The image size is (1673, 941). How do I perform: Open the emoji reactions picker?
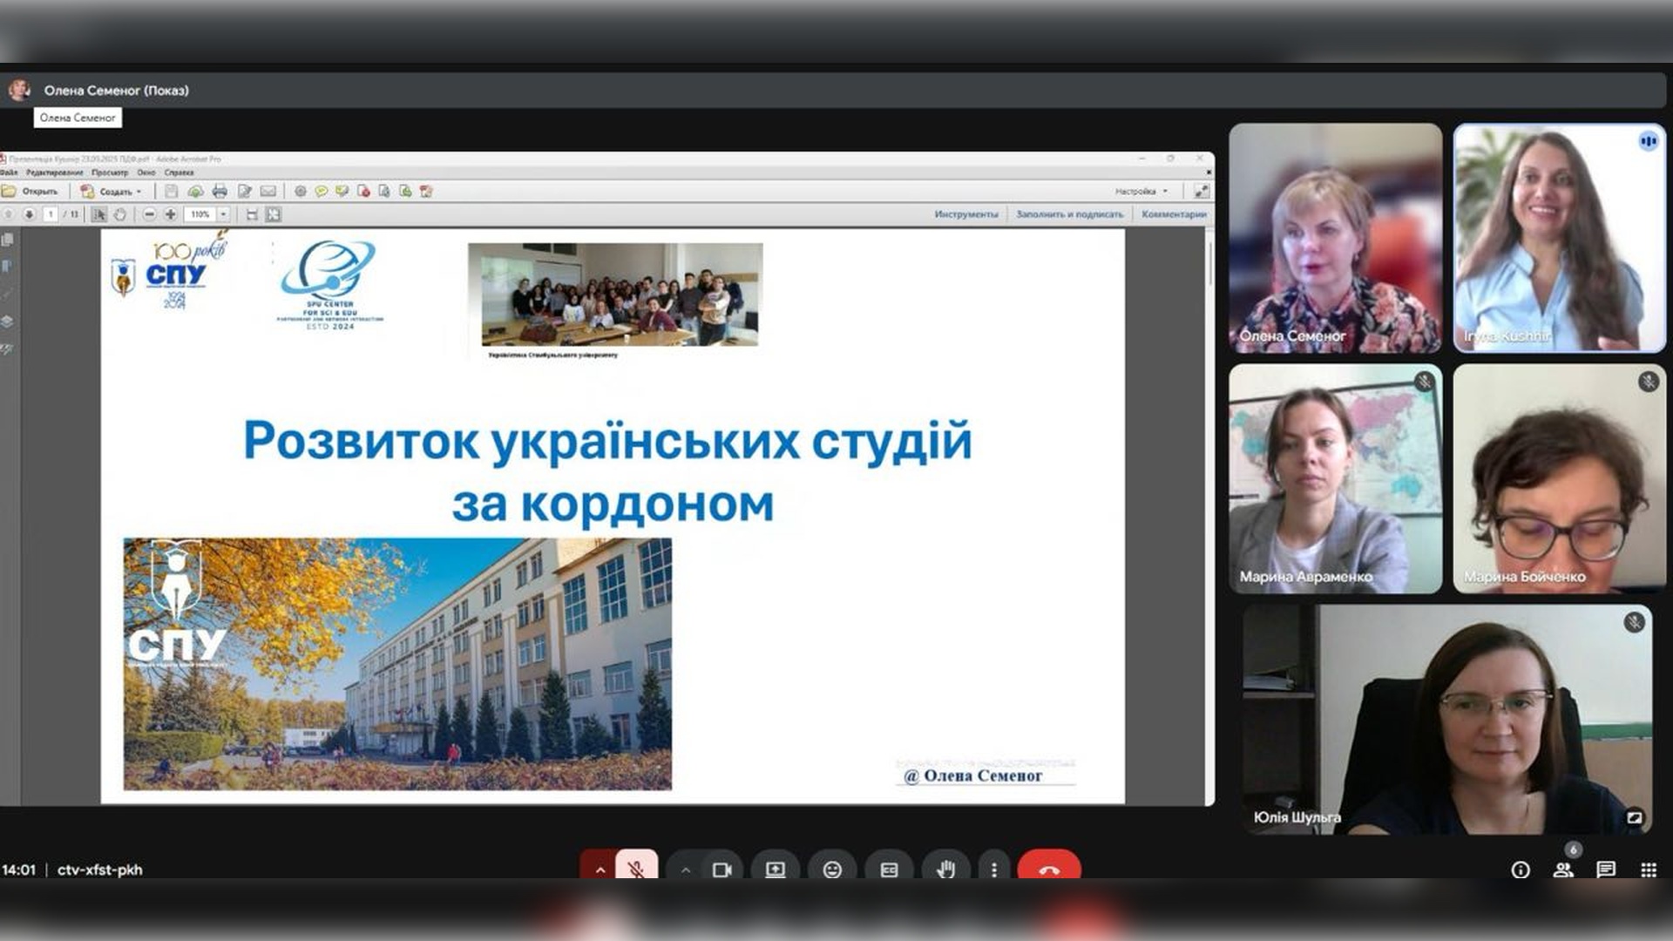[832, 870]
